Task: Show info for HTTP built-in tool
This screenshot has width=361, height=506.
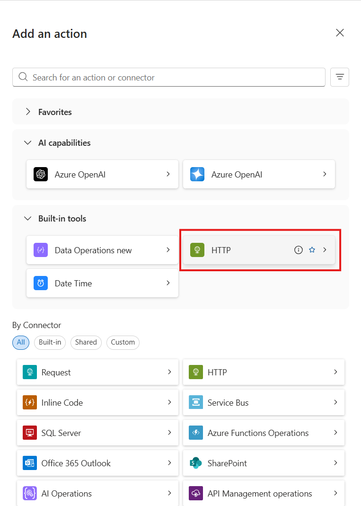Action: pyautogui.click(x=299, y=250)
